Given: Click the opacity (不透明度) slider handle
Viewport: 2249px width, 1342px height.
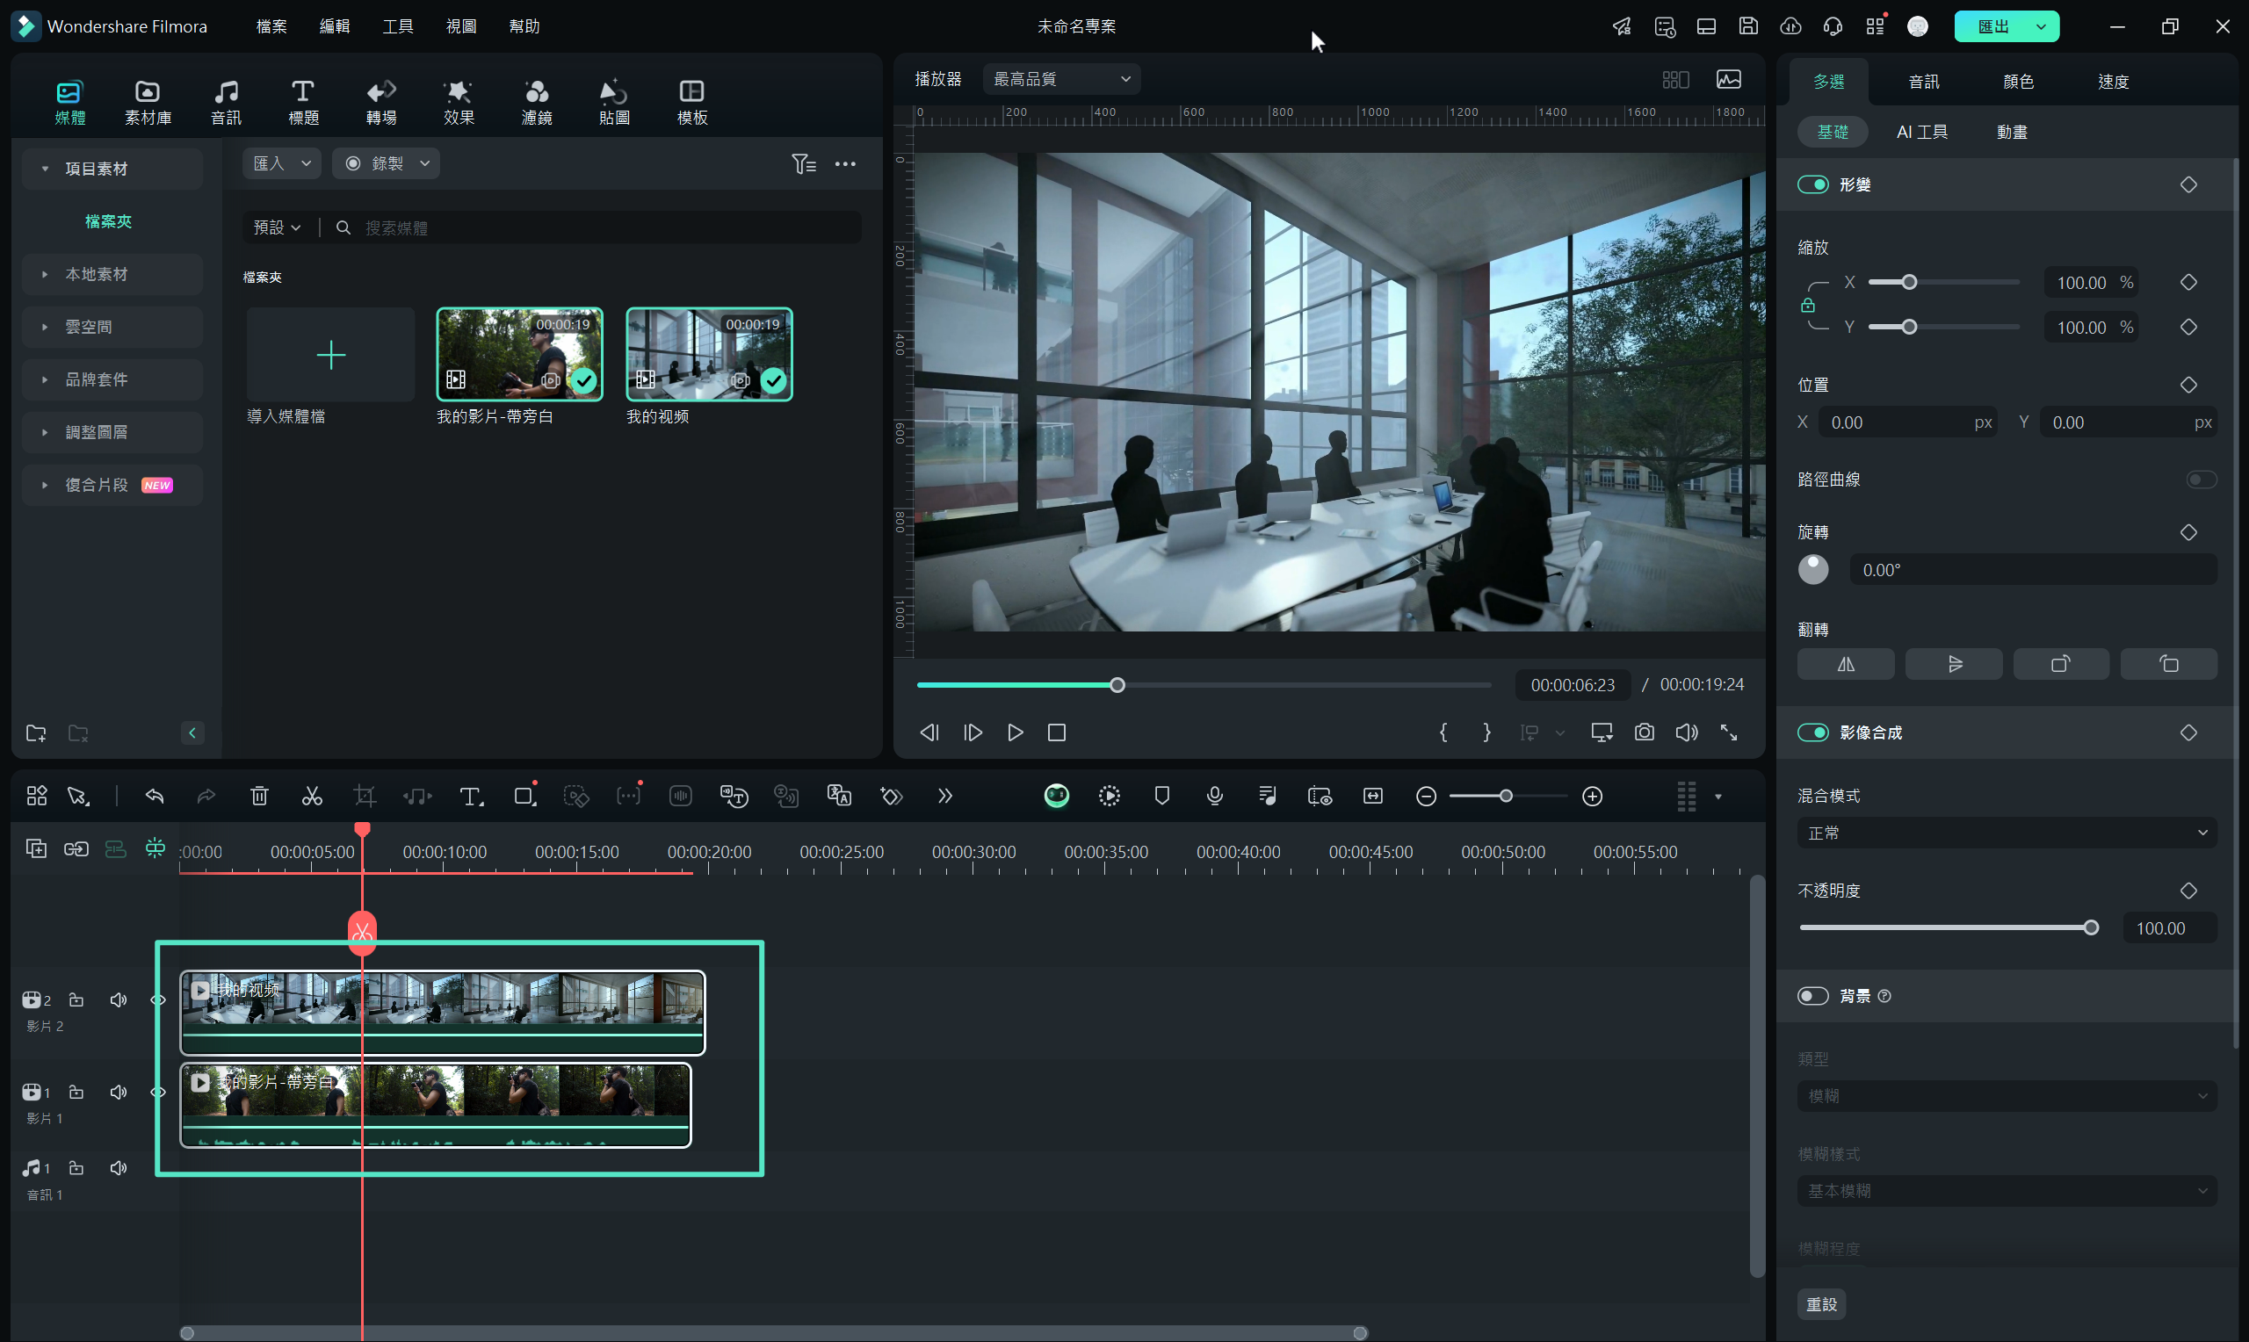Looking at the screenshot, I should click(x=2091, y=927).
